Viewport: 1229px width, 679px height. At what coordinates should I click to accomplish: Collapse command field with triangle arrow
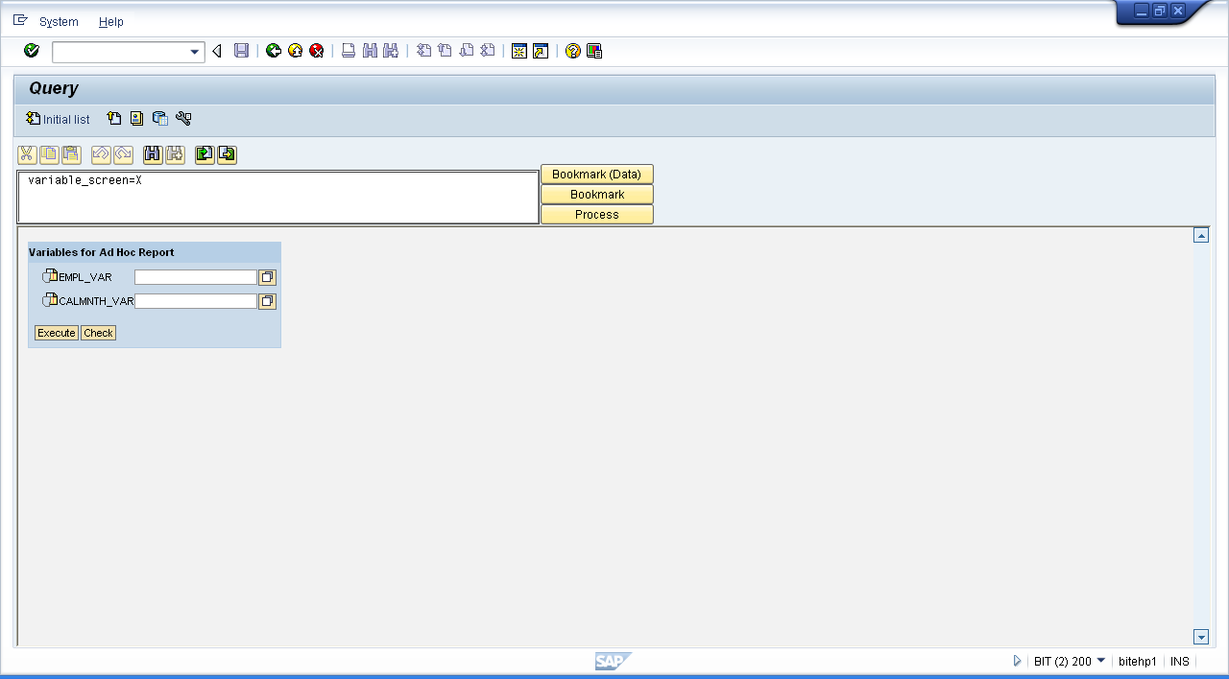pos(217,51)
